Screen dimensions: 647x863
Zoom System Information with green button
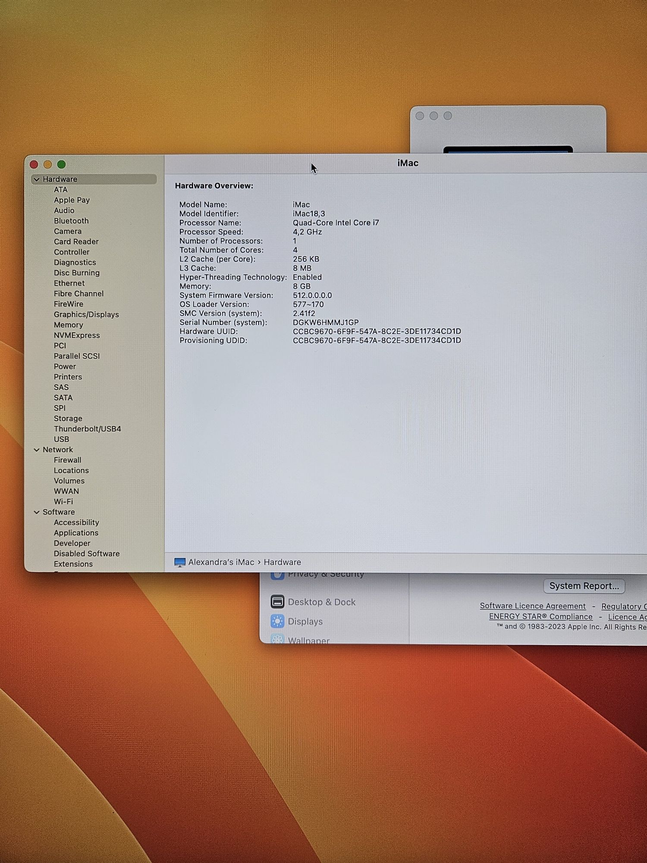click(62, 164)
